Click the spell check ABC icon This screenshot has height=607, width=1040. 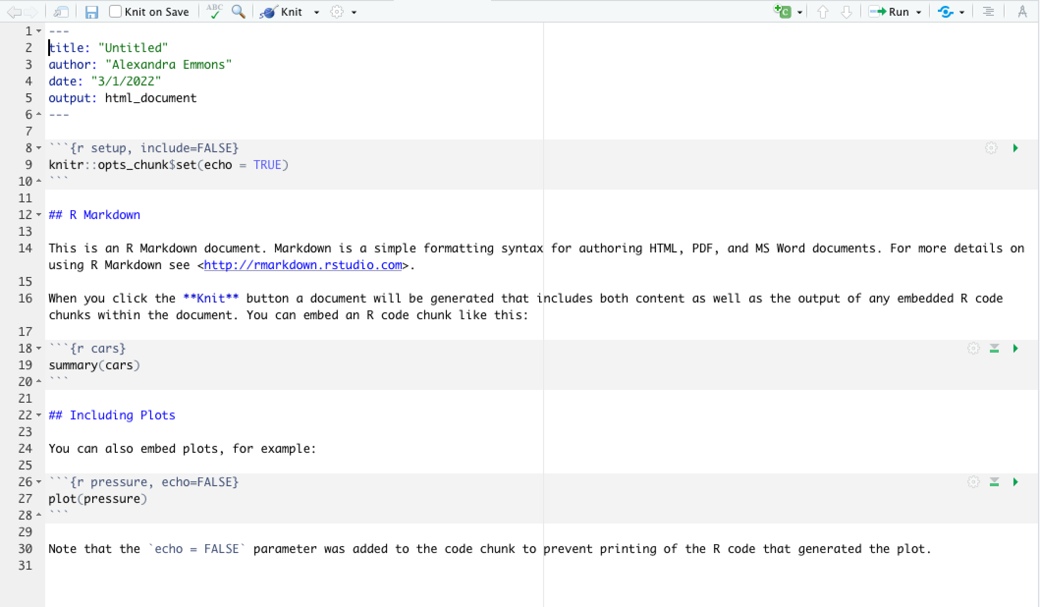click(215, 11)
